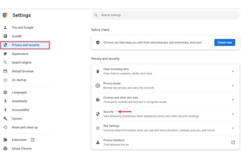Screen dimensions: 241x161
Task: Focus the Search settings field
Action: coord(165,15)
